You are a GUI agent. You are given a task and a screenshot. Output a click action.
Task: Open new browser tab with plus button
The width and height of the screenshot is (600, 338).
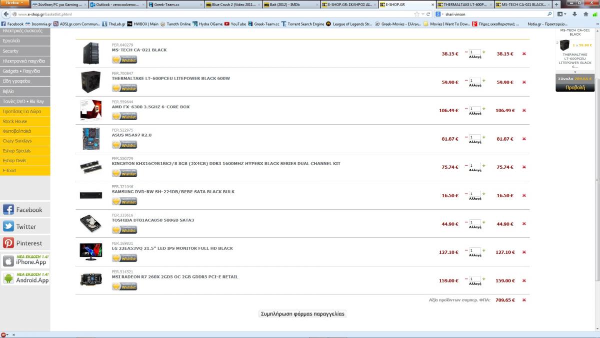556,4
